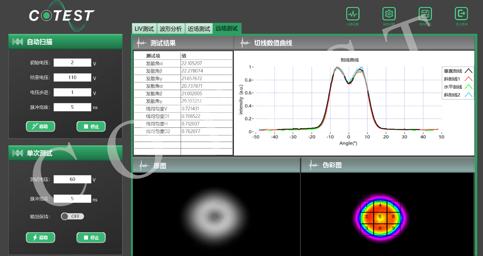The image size is (483, 256).
Task: Open the 仪器设置 instrument settings icon
Action: point(353,14)
